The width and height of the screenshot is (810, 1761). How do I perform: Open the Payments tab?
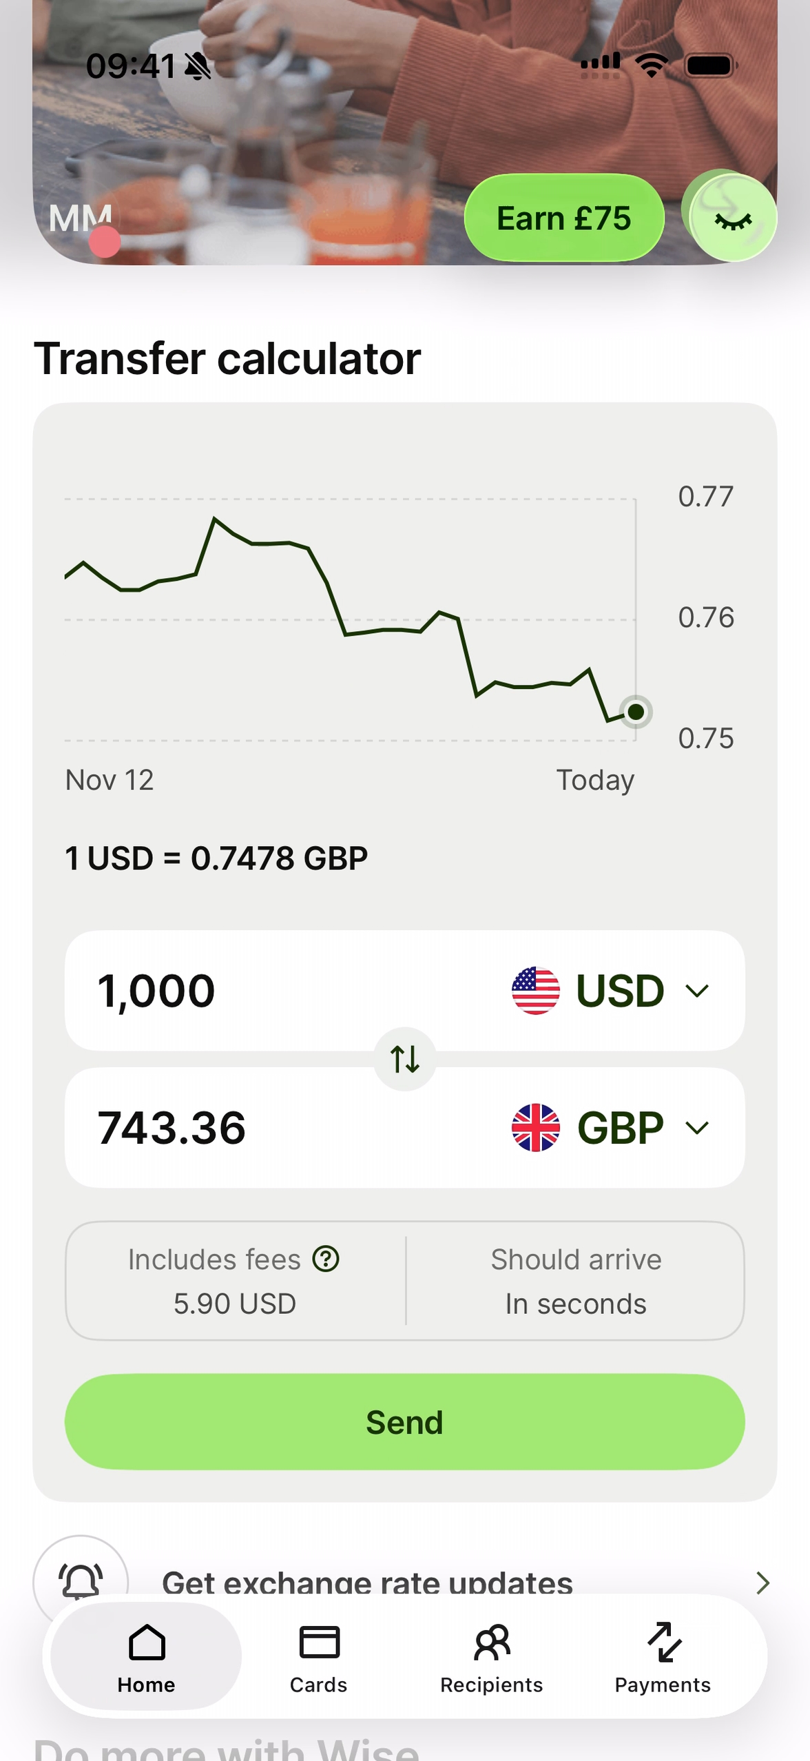tap(663, 1658)
